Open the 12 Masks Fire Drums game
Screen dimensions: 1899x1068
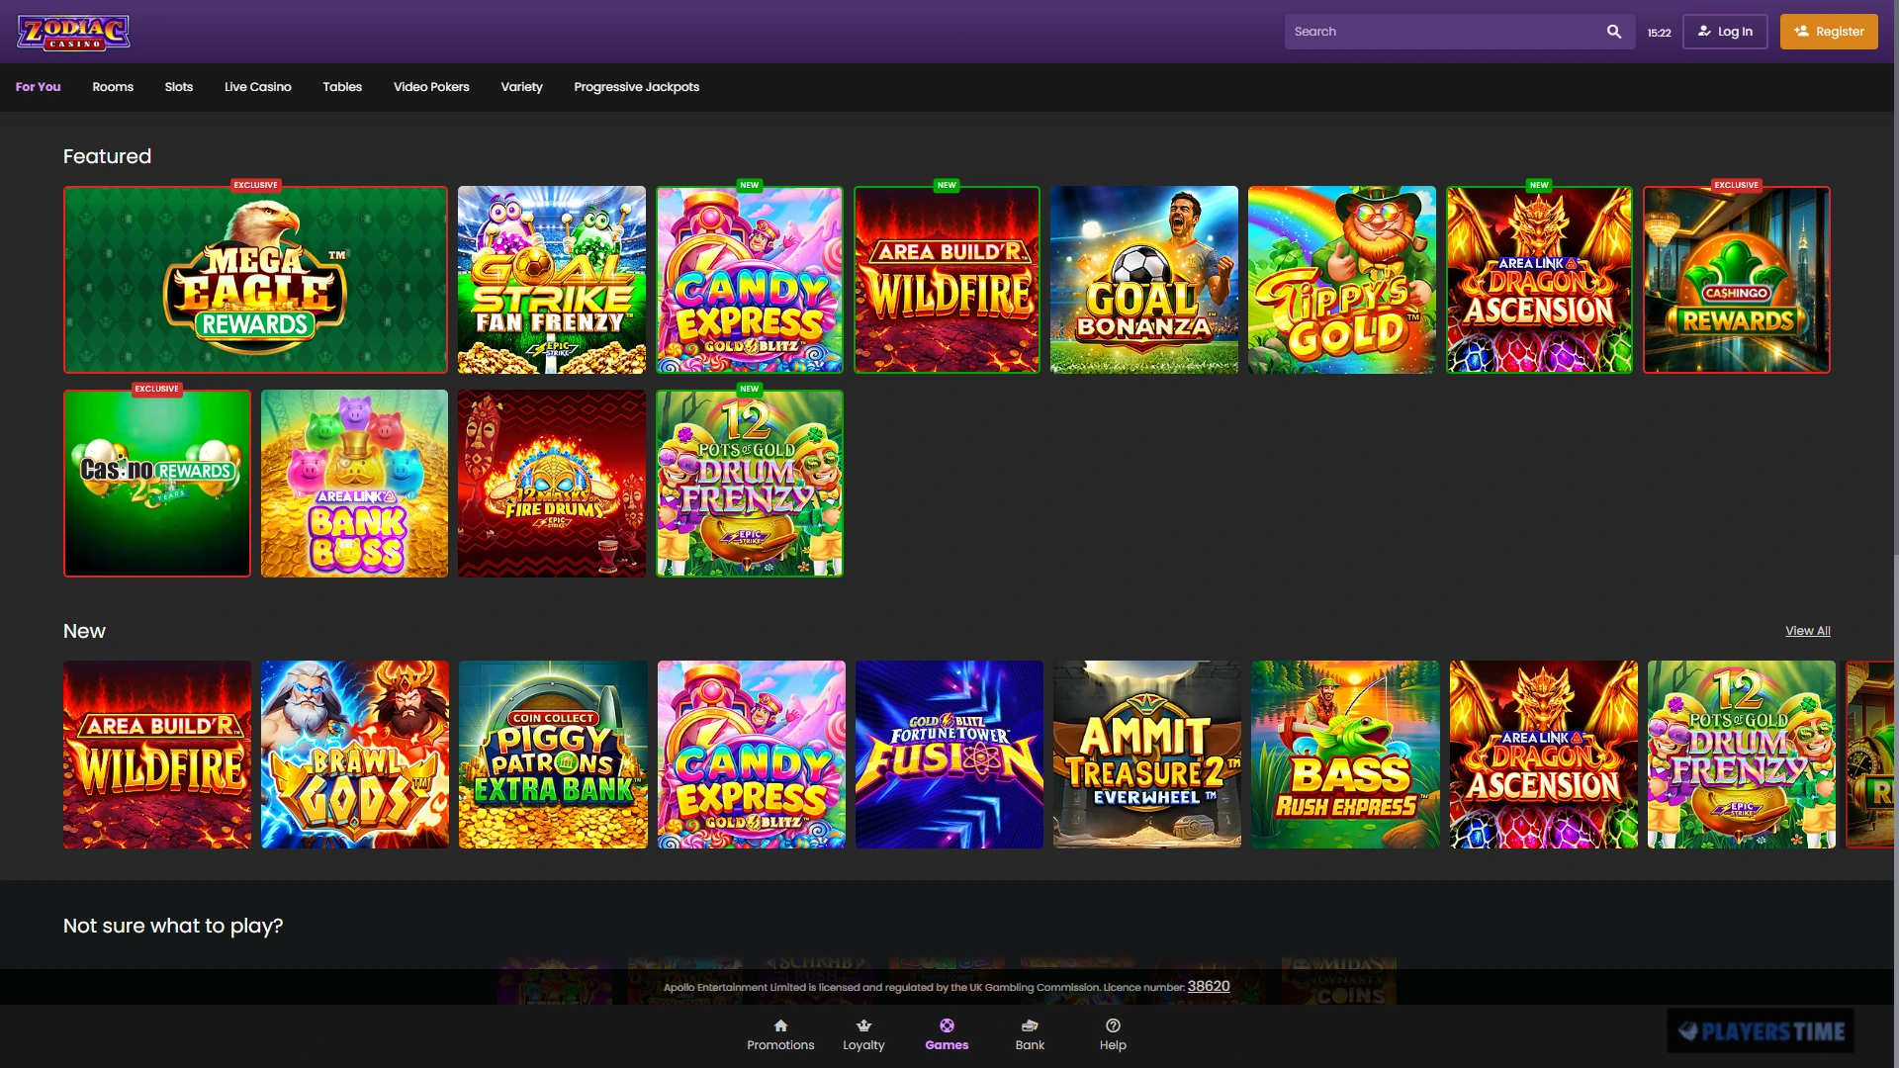coord(552,484)
